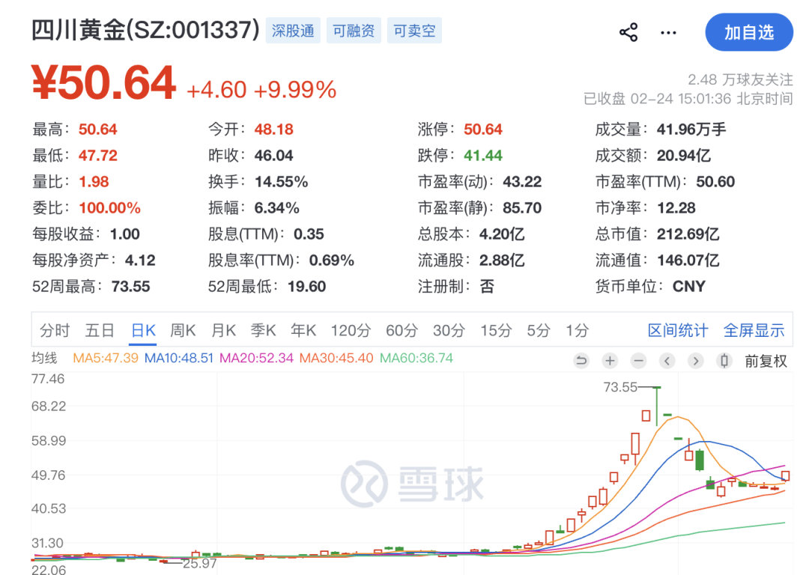Click the 加自选 button
809x575 pixels.
pyautogui.click(x=748, y=32)
